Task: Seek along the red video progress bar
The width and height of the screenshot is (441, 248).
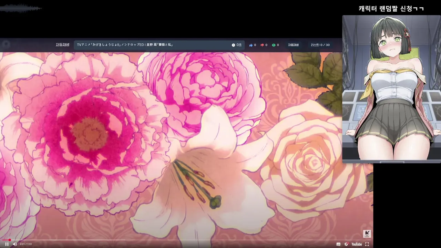Action: click(x=186, y=240)
